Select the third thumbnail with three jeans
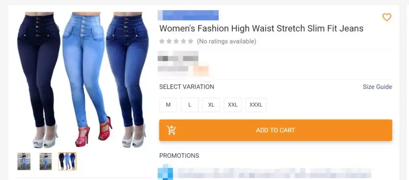 (x=67, y=161)
